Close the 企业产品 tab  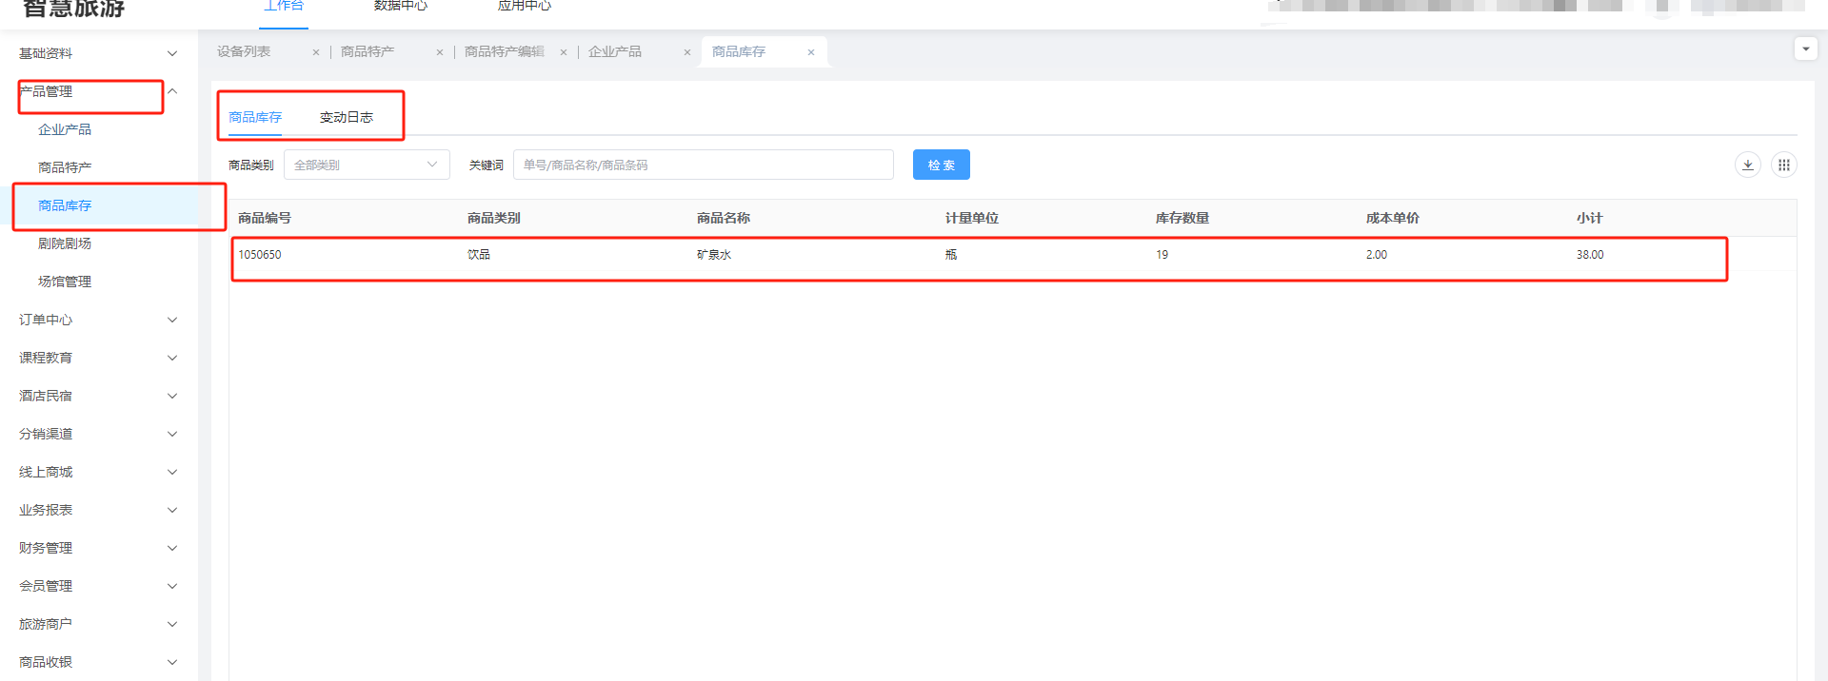point(687,52)
